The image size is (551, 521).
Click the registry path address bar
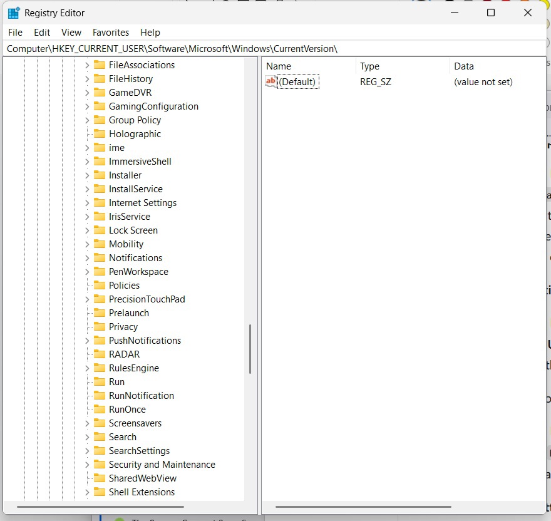274,48
